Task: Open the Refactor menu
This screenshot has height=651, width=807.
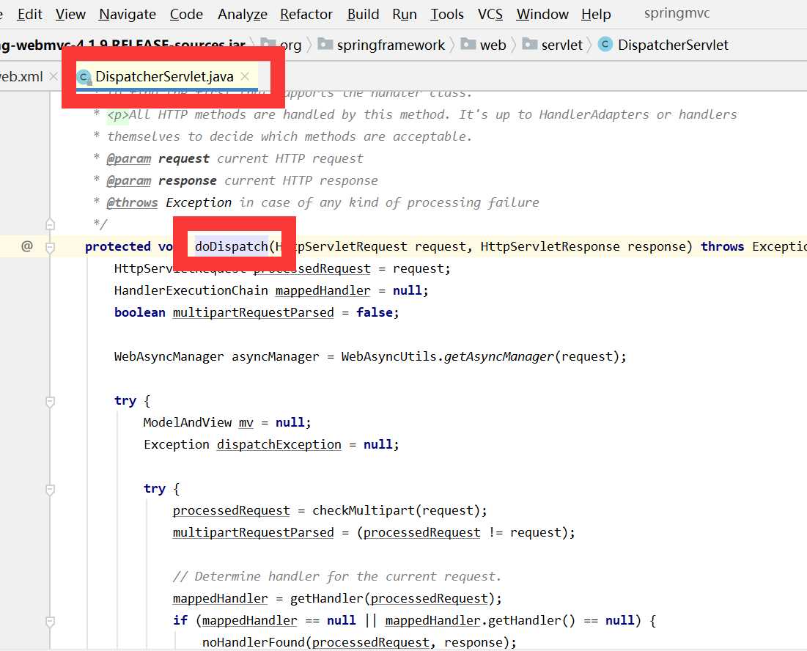Action: coord(306,15)
